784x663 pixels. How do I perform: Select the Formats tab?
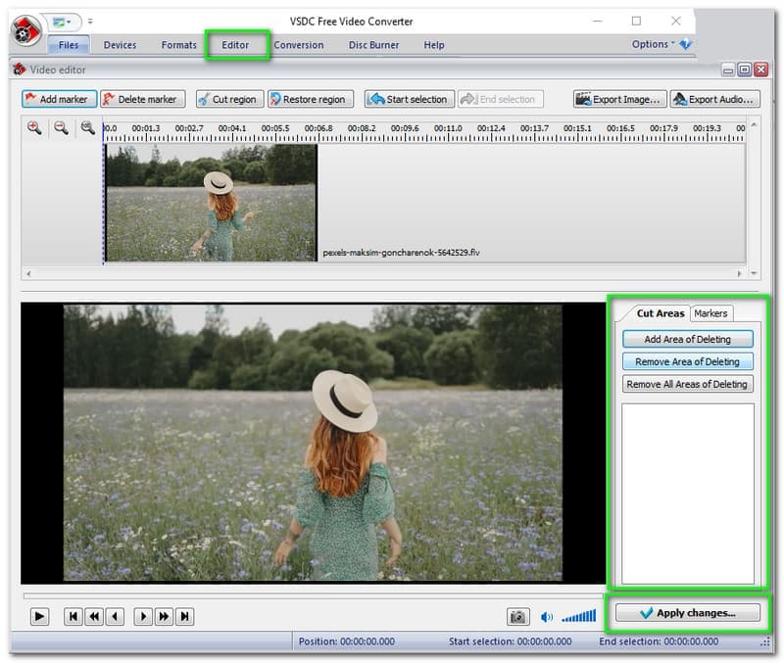click(178, 45)
